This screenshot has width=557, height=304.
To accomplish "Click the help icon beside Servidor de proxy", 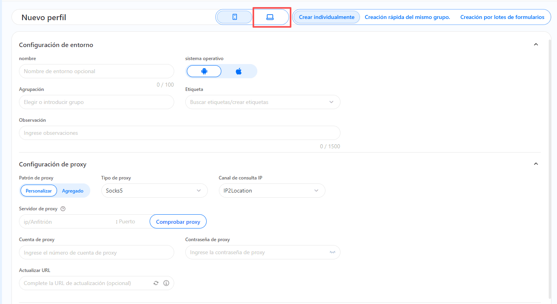I will point(63,209).
